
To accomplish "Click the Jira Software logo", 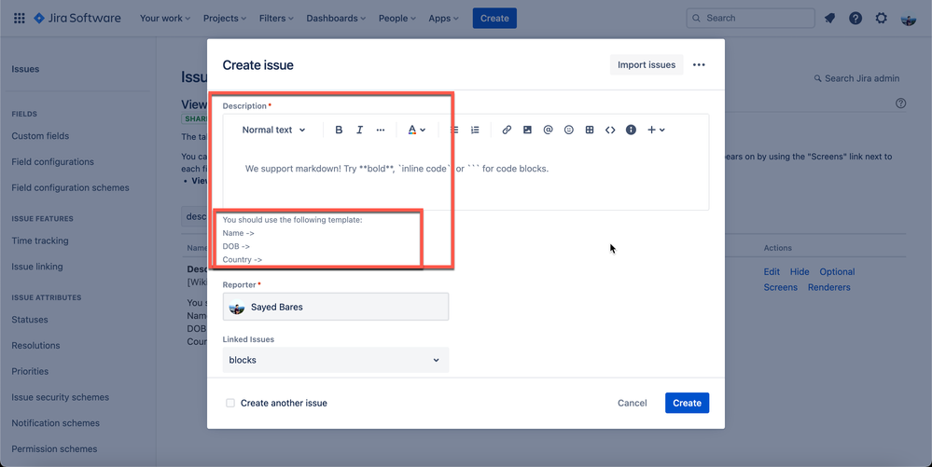I will pos(77,19).
